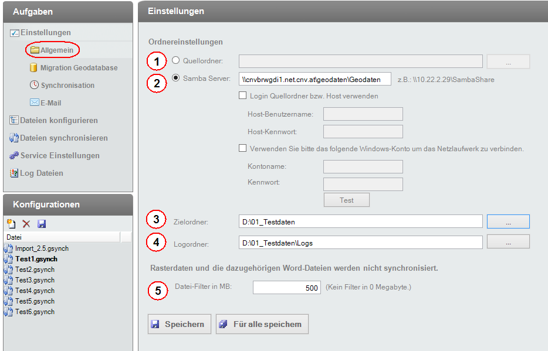The width and height of the screenshot is (548, 351).
Task: Open the Allgemein settings page
Action: [x=56, y=50]
